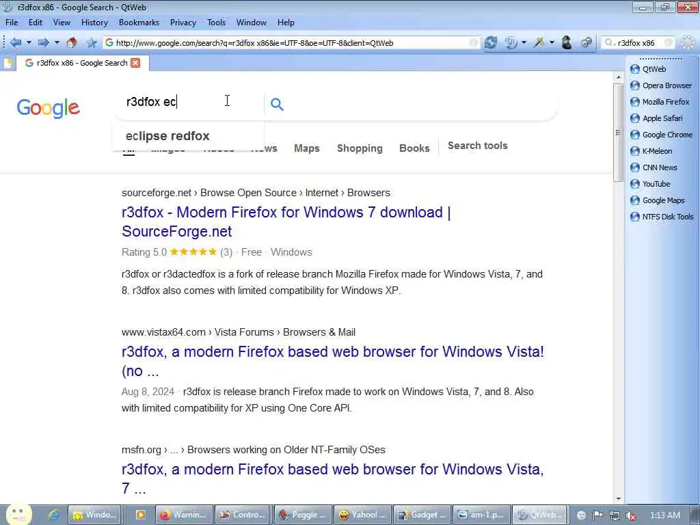Open the Action Center flag tray icon
Viewport: 700px width, 525px height.
tap(597, 515)
